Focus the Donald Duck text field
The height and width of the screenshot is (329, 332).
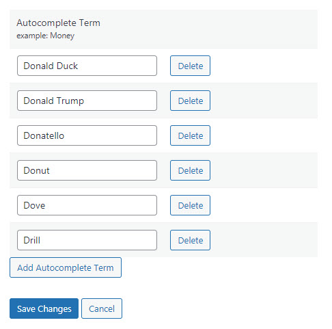[x=87, y=66]
